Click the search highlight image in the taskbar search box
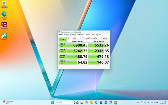Viewport: 168px width, 105px height. 76,102
